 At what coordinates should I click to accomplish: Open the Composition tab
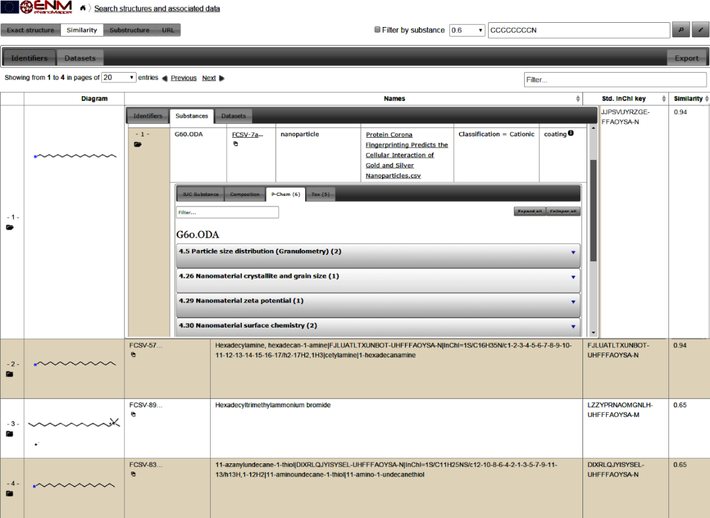click(245, 195)
